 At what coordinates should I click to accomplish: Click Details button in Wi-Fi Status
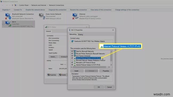[53, 57]
